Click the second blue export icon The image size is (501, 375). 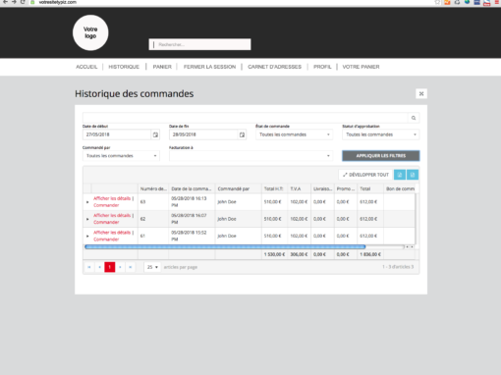tap(413, 175)
